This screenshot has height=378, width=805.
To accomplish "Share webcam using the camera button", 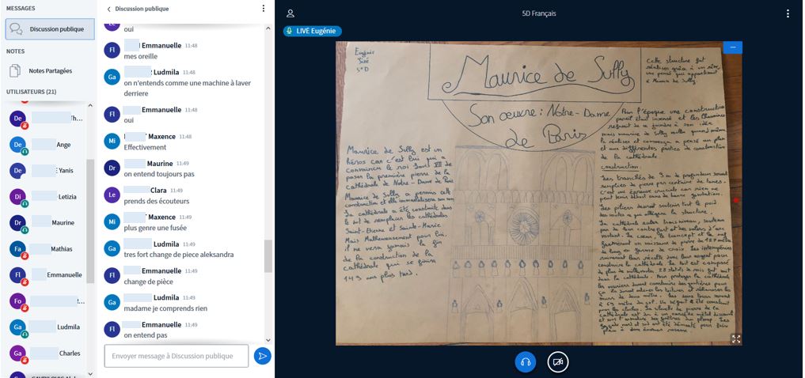I will (x=558, y=362).
